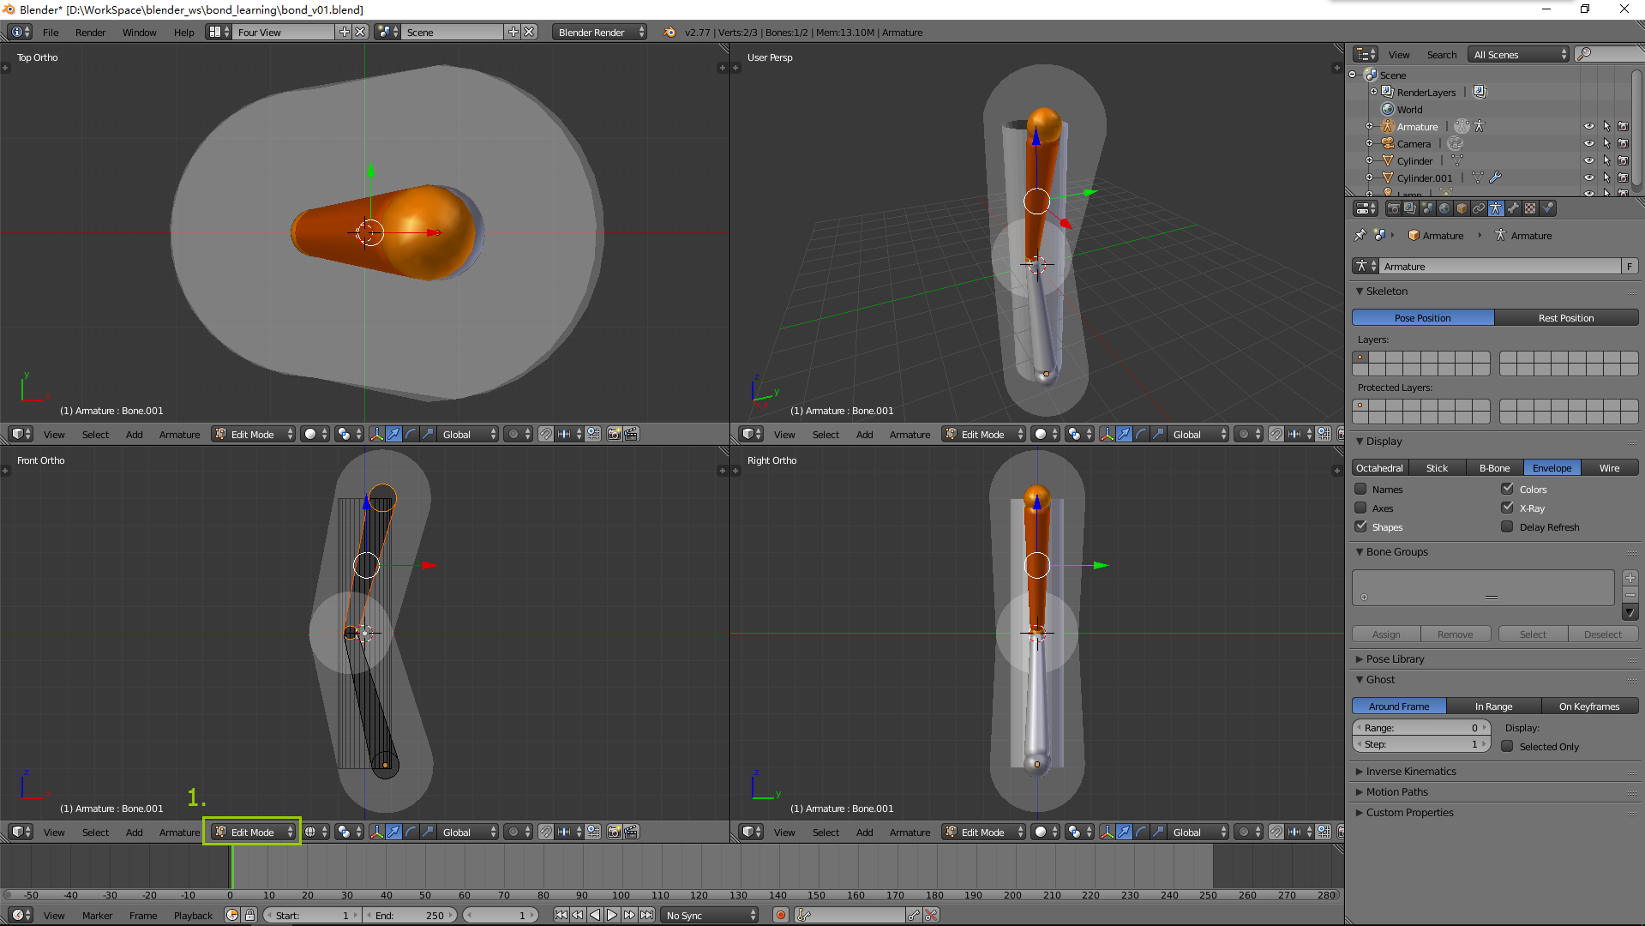Click the timeline End frame field
The height and width of the screenshot is (926, 1645).
[x=411, y=915]
